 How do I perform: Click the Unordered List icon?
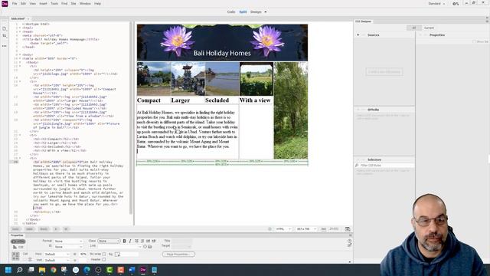point(136,241)
